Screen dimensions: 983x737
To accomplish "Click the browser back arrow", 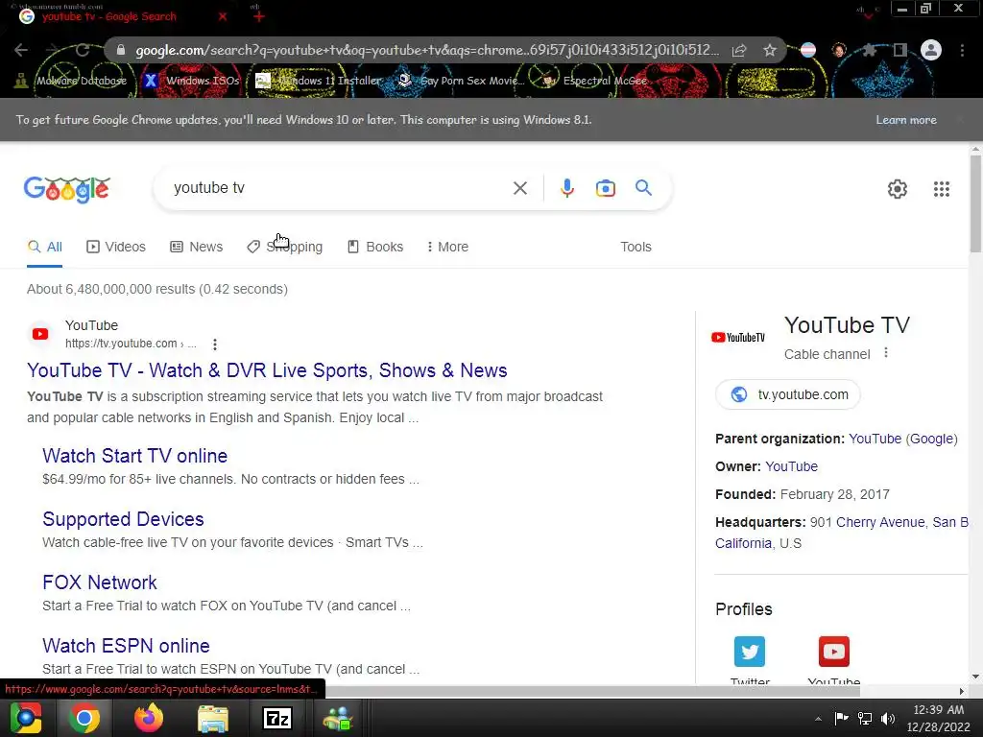I will (x=21, y=50).
